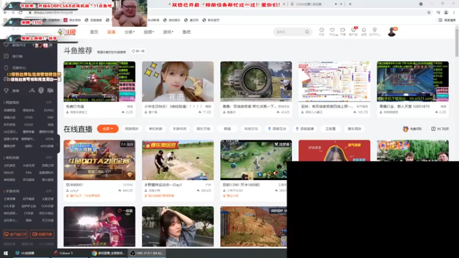The width and height of the screenshot is (459, 258).
Task: Open the Chrome profile avatar icon
Action: [446, 13]
